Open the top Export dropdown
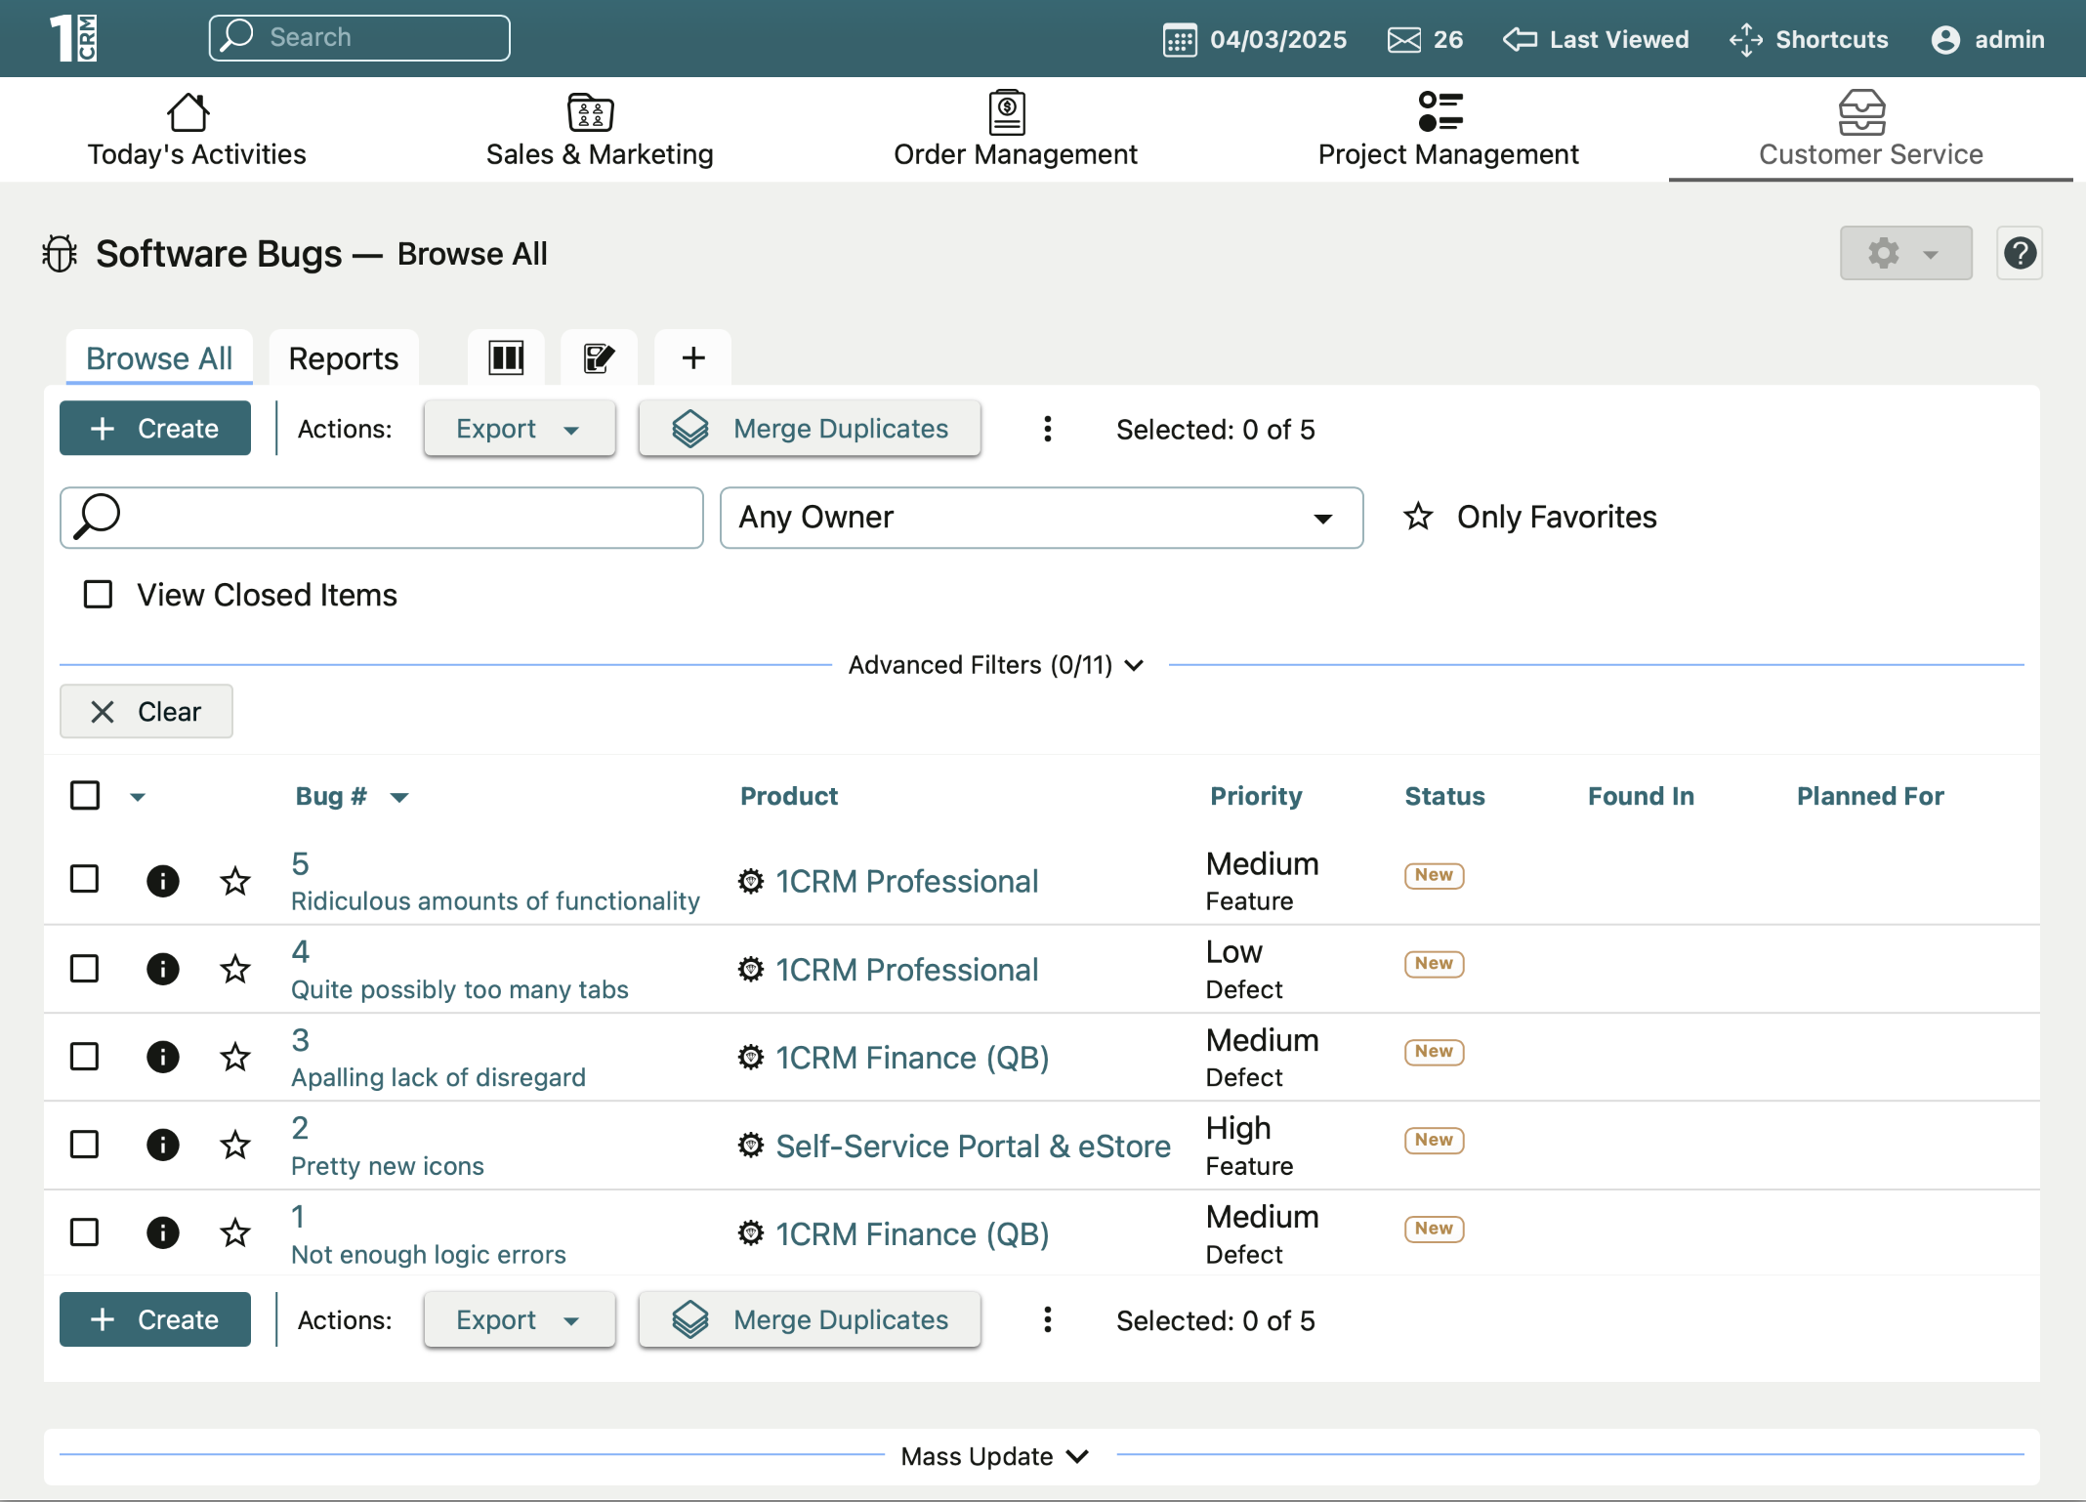This screenshot has width=2086, height=1502. (520, 429)
